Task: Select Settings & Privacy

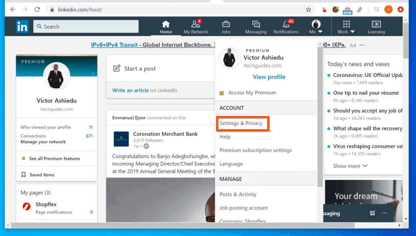Action: pos(240,123)
